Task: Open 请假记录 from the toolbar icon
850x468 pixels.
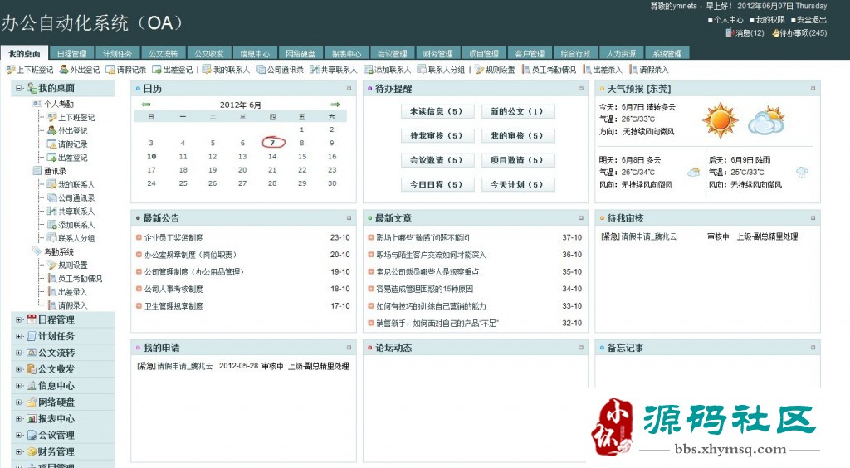Action: (110, 70)
